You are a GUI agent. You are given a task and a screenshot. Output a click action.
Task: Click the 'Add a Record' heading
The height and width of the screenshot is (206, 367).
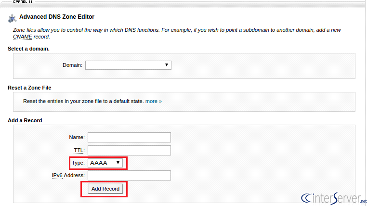click(x=25, y=120)
